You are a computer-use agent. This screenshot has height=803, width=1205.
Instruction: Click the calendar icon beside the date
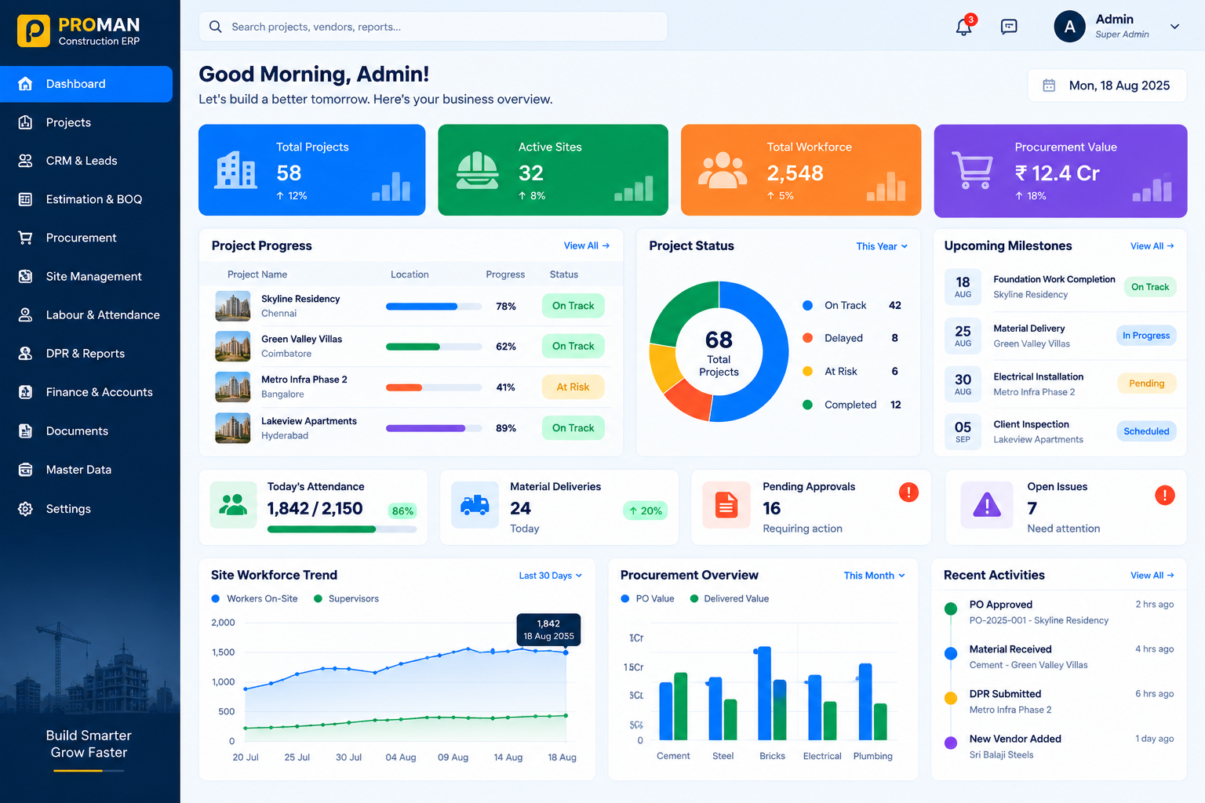[1049, 85]
